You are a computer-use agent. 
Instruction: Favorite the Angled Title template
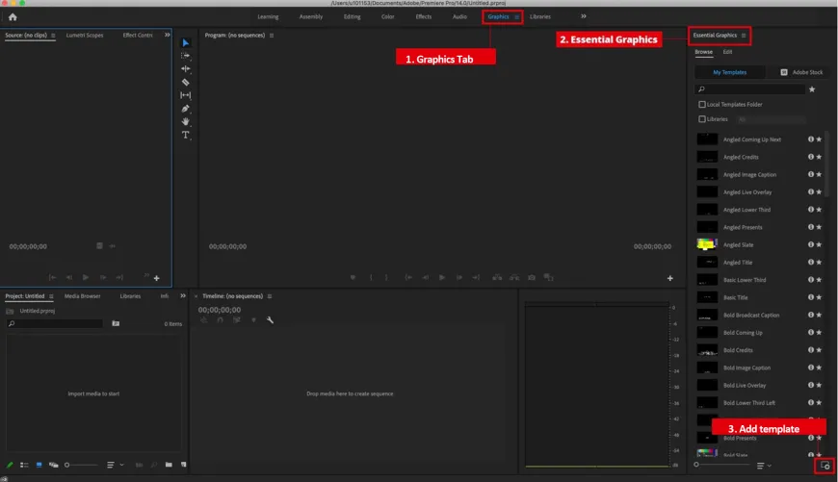(x=819, y=262)
